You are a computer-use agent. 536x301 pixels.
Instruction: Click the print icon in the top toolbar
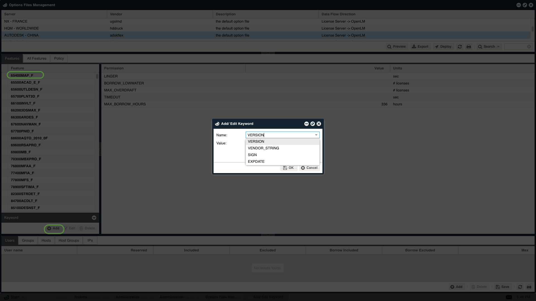[469, 47]
